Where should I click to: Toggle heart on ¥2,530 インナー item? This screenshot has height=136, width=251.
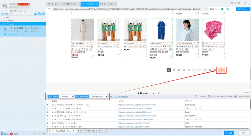pyautogui.click(x=197, y=54)
